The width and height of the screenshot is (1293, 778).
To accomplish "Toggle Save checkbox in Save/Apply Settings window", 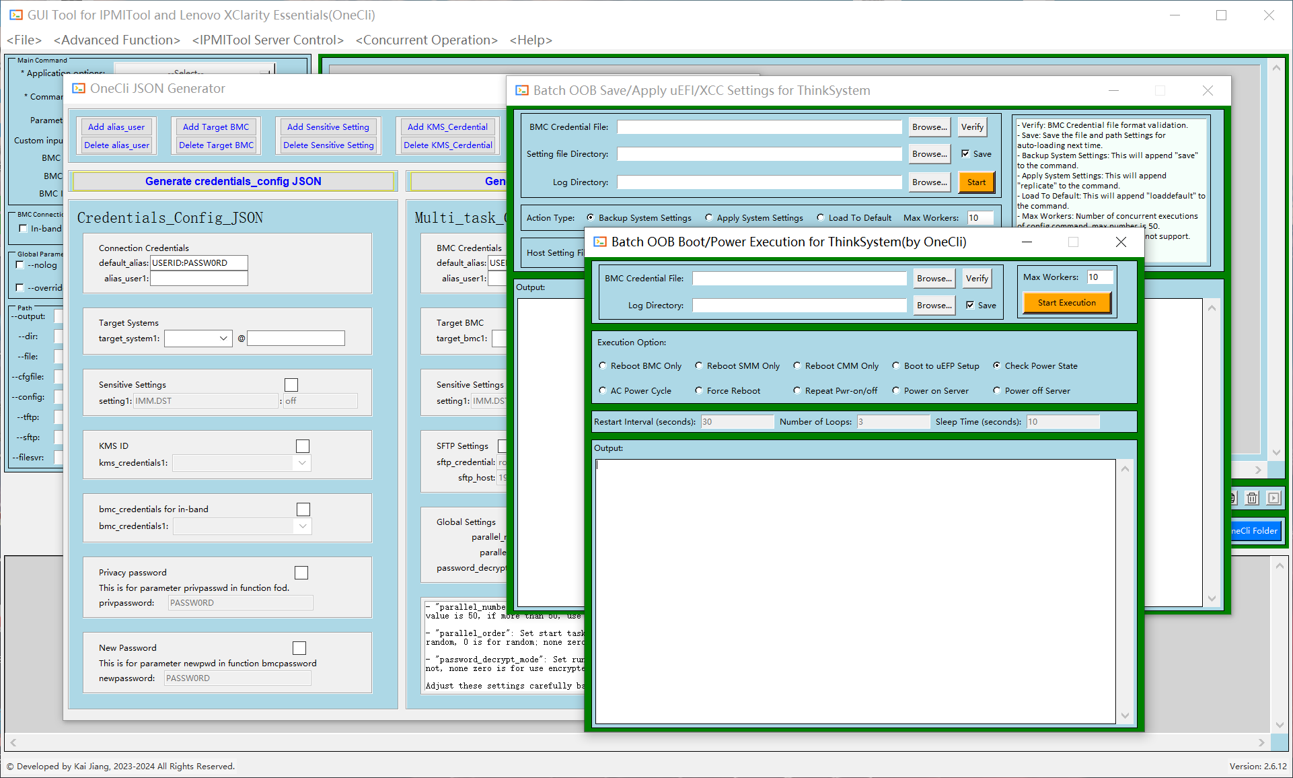I will click(965, 153).
